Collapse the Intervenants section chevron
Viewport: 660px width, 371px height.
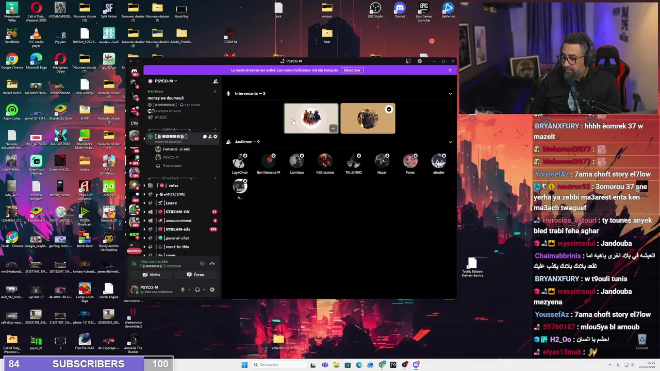tap(450, 94)
